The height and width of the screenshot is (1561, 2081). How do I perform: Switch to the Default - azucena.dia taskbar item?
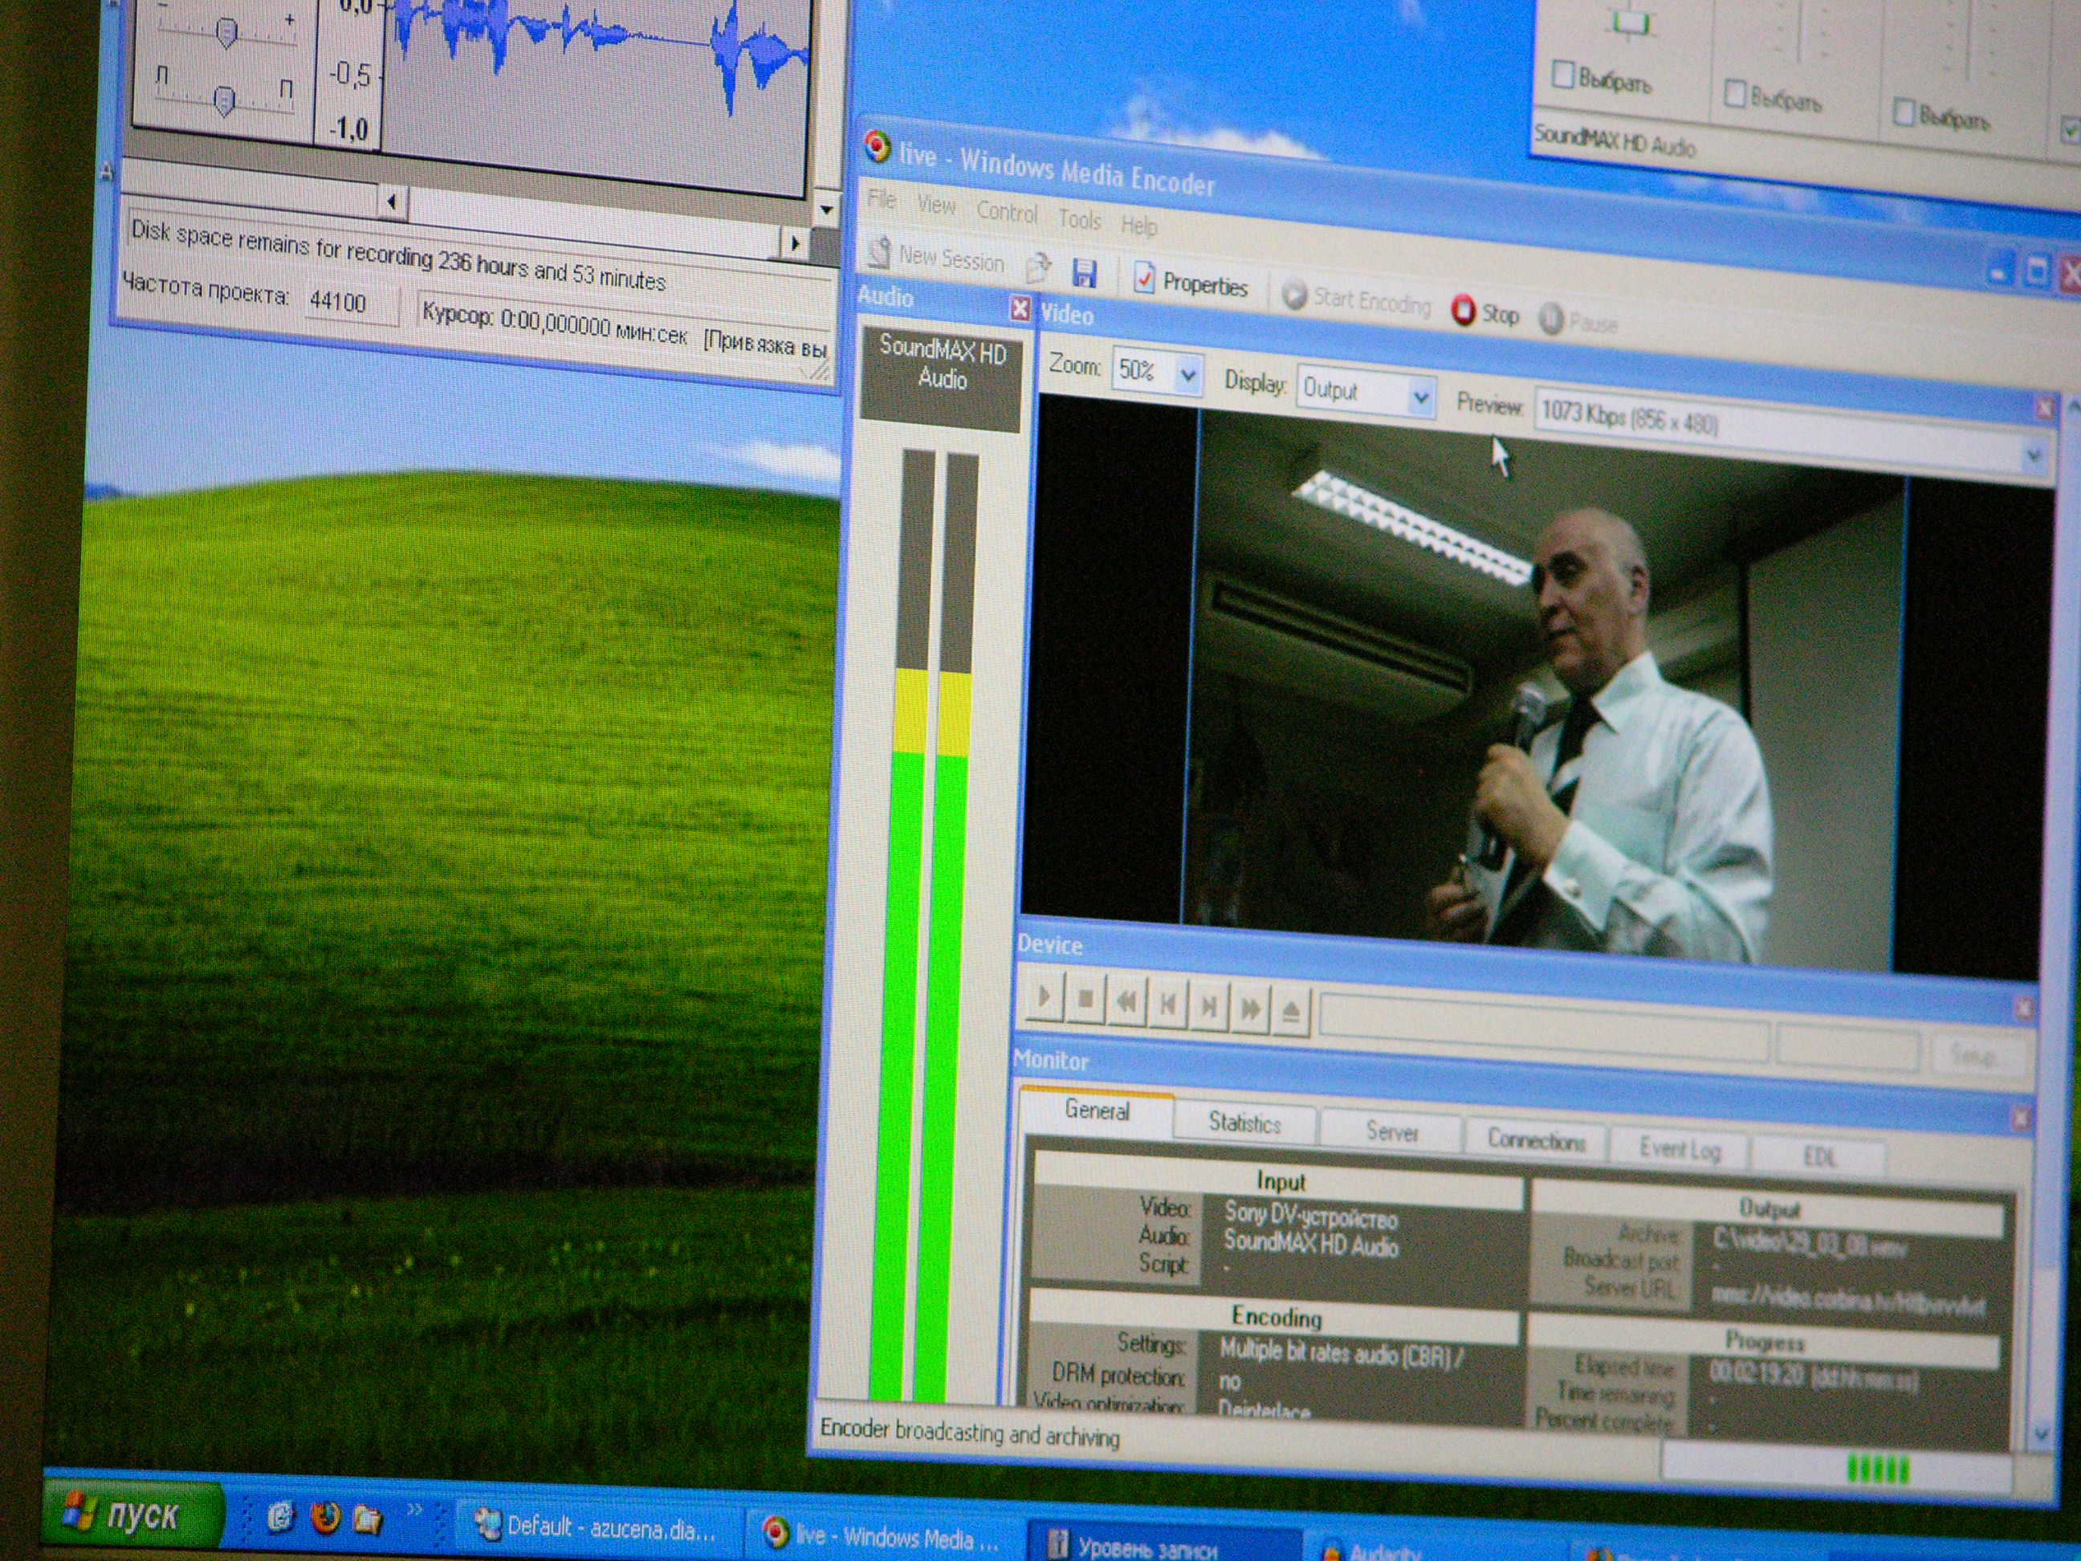click(x=598, y=1526)
